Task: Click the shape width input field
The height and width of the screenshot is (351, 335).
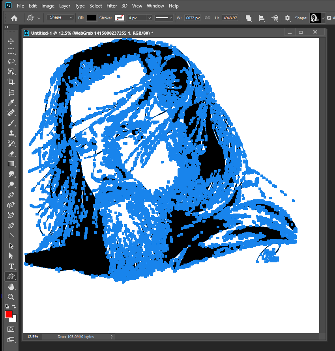Action: coord(193,18)
